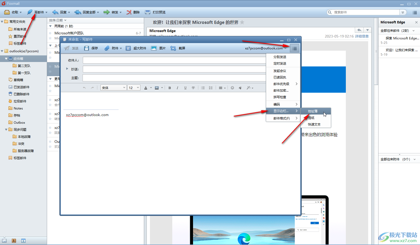The height and width of the screenshot is (245, 420).
Task: Click the 发送 send icon in compose window
Action: click(x=67, y=48)
